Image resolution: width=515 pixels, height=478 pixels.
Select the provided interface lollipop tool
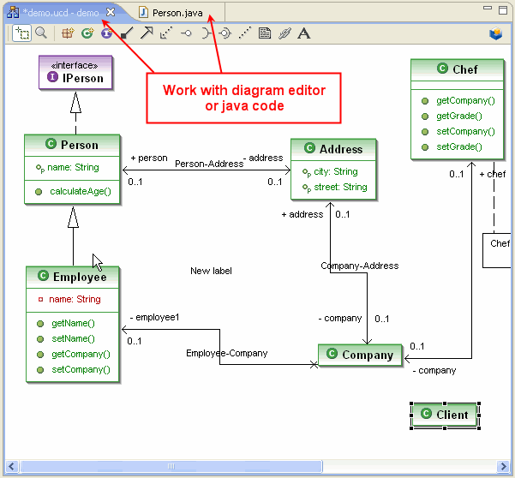[186, 33]
